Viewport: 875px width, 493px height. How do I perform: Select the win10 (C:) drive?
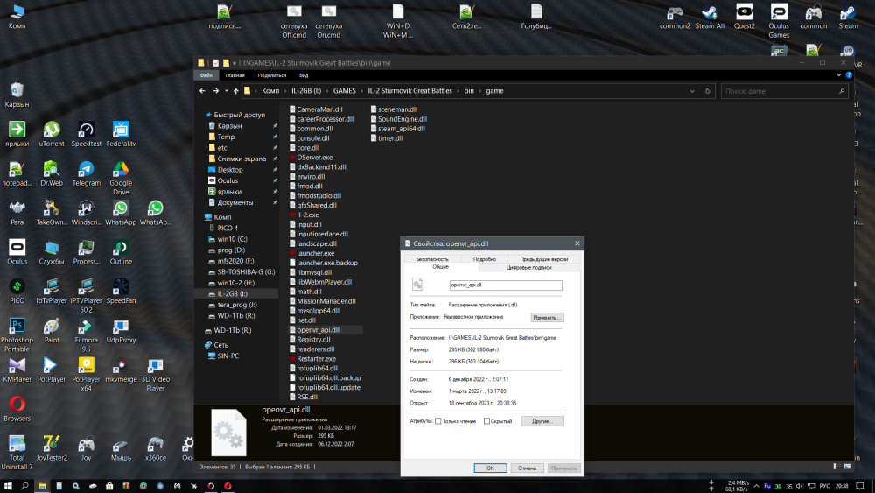coord(232,238)
